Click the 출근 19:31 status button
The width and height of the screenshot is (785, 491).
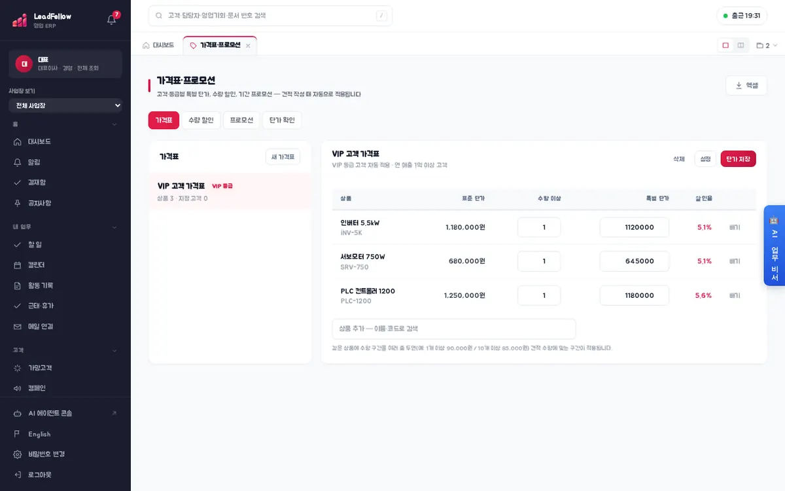point(742,16)
